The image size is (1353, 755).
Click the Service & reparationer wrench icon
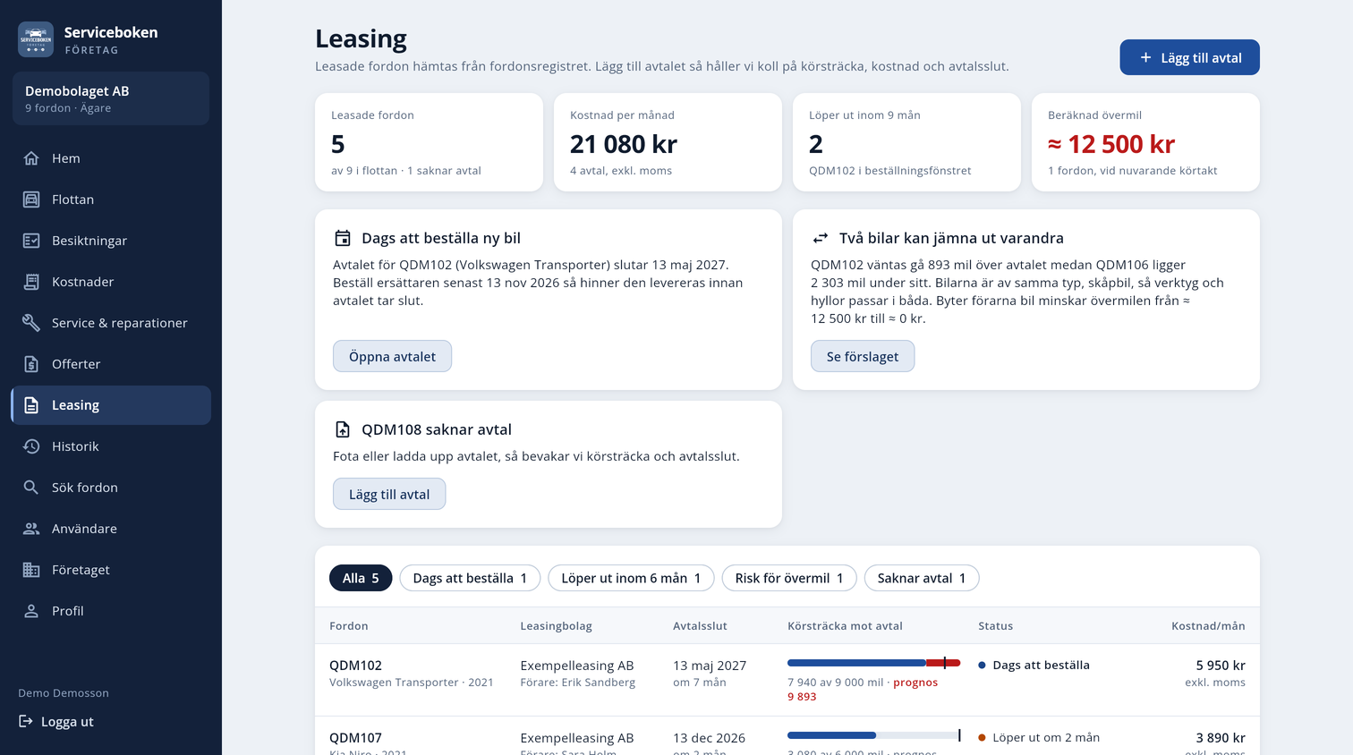(31, 323)
